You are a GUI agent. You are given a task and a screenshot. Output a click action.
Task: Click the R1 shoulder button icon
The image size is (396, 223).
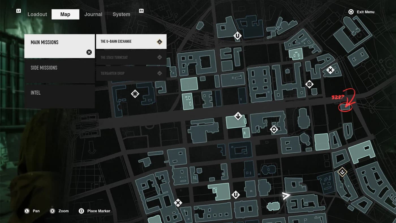point(141,11)
